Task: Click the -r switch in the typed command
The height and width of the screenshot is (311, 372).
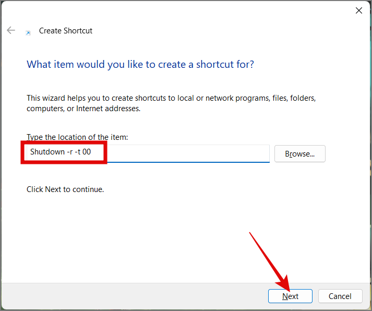Action: pos(71,153)
